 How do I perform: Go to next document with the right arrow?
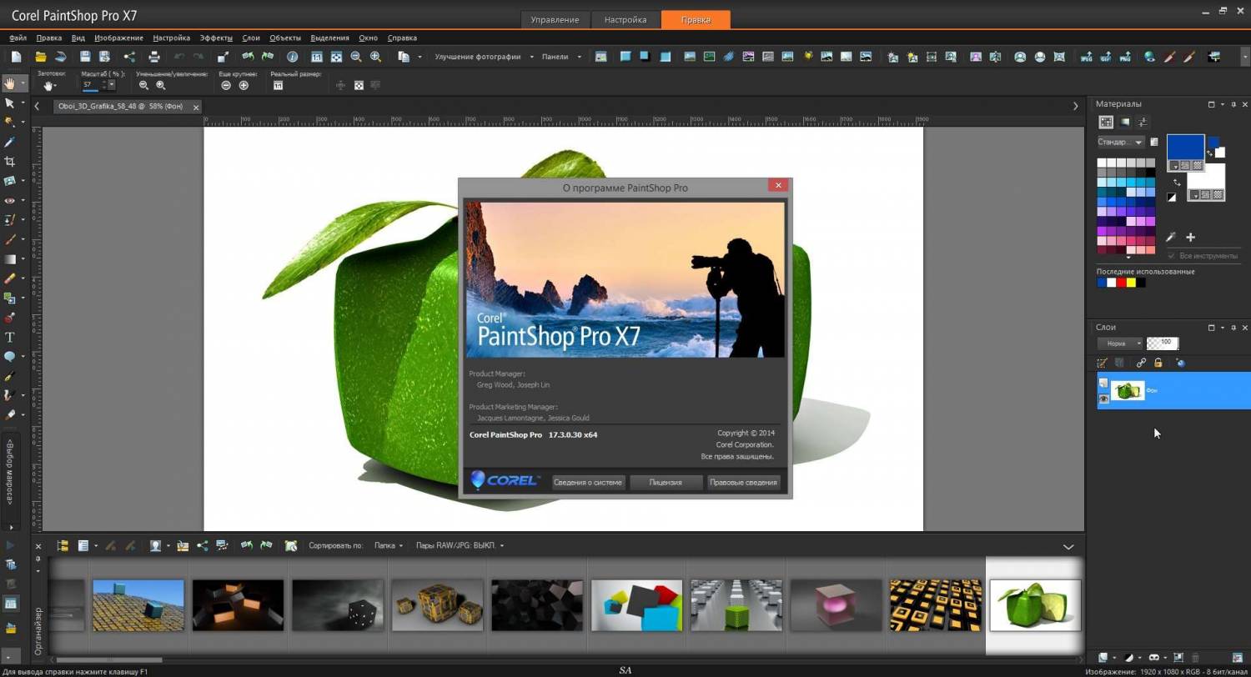click(x=1075, y=106)
